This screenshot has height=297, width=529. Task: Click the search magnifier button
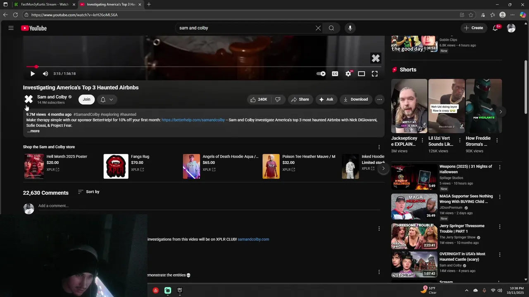point(331,28)
